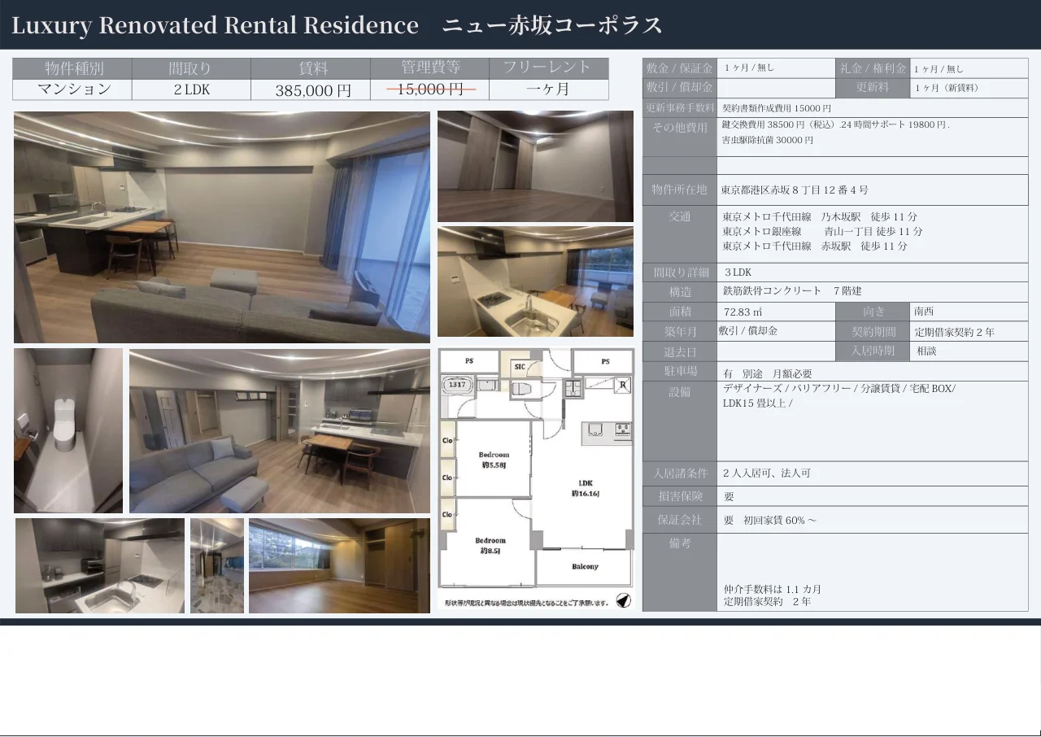Click the 乃木坂駅 徒歩11分 access line

(x=820, y=216)
